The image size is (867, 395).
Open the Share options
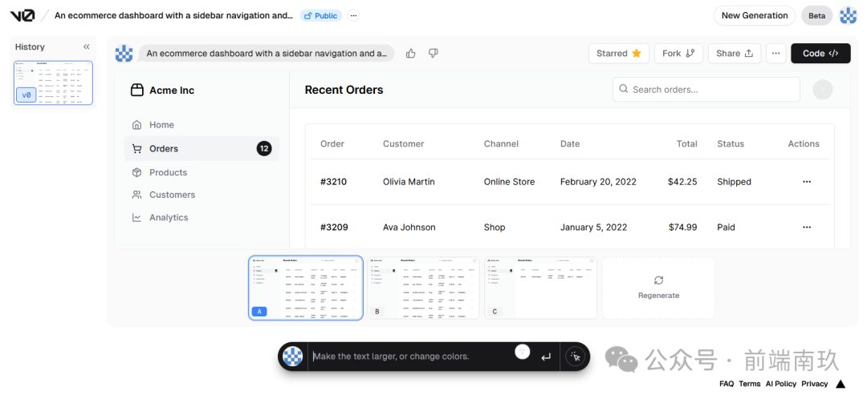pyautogui.click(x=735, y=54)
